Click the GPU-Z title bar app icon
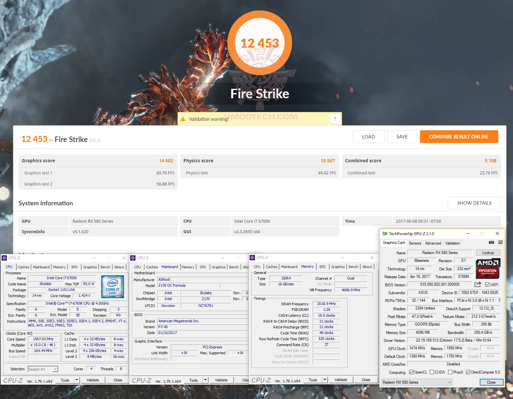Image resolution: width=513 pixels, height=399 pixels. pyautogui.click(x=385, y=233)
